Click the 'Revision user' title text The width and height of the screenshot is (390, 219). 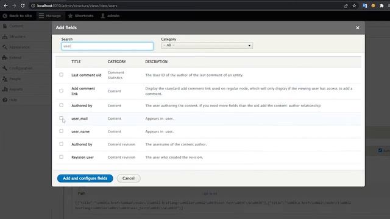click(82, 157)
